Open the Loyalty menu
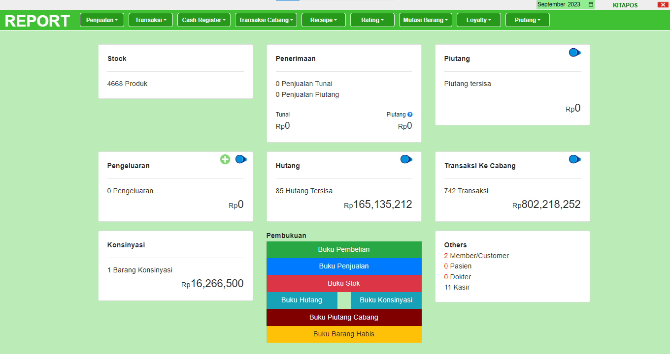Image resolution: width=670 pixels, height=354 pixels. (x=478, y=20)
